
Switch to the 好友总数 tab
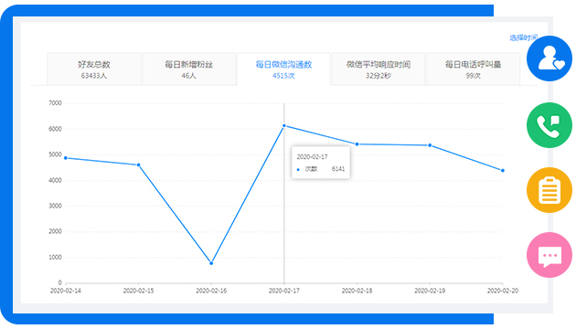(94, 69)
